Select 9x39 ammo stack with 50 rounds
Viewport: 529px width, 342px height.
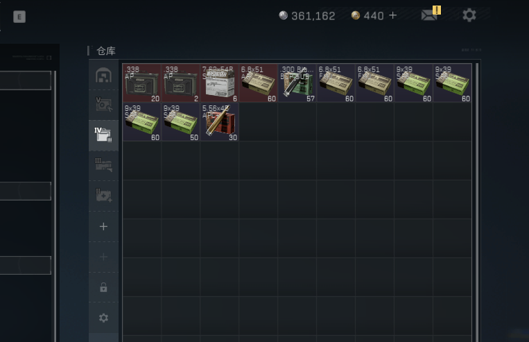181,122
